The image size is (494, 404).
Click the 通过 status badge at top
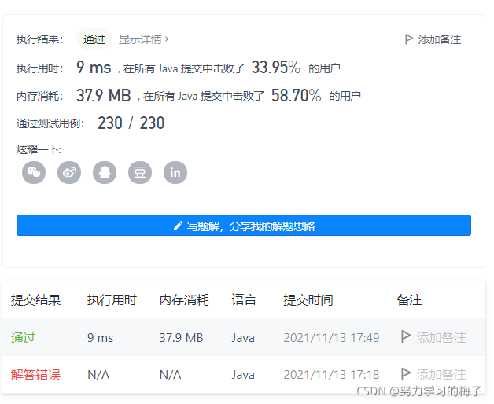pos(94,39)
